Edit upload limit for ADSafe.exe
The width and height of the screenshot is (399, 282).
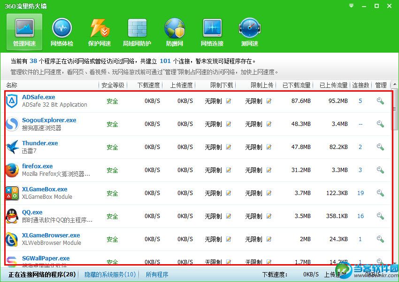coord(269,101)
